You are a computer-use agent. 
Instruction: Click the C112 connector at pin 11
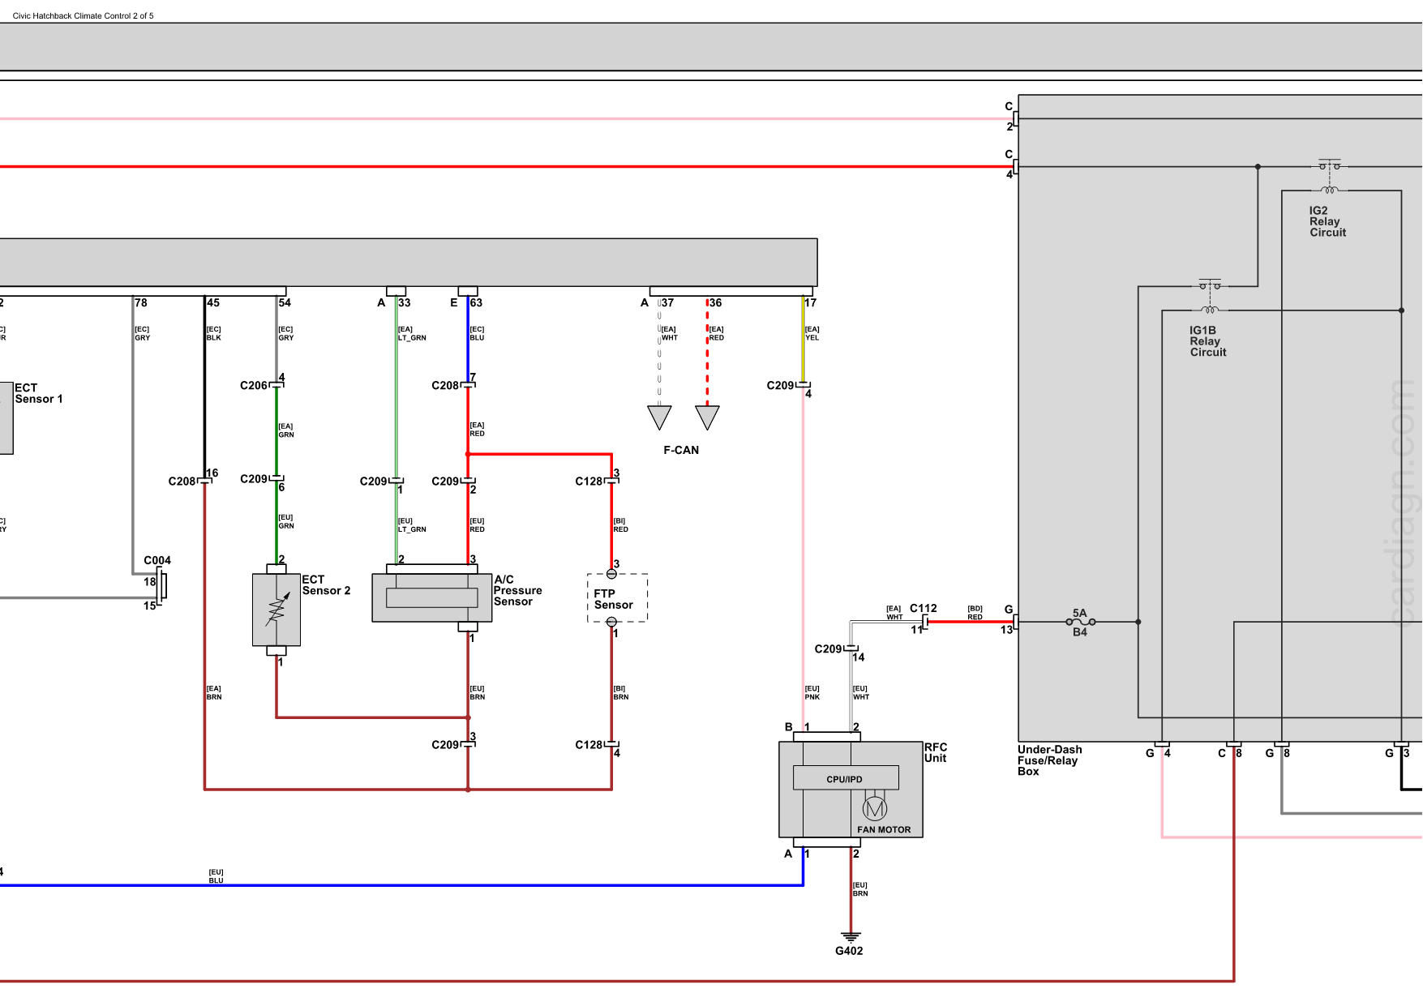tap(924, 622)
